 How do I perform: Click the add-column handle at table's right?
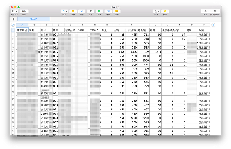(213, 25)
